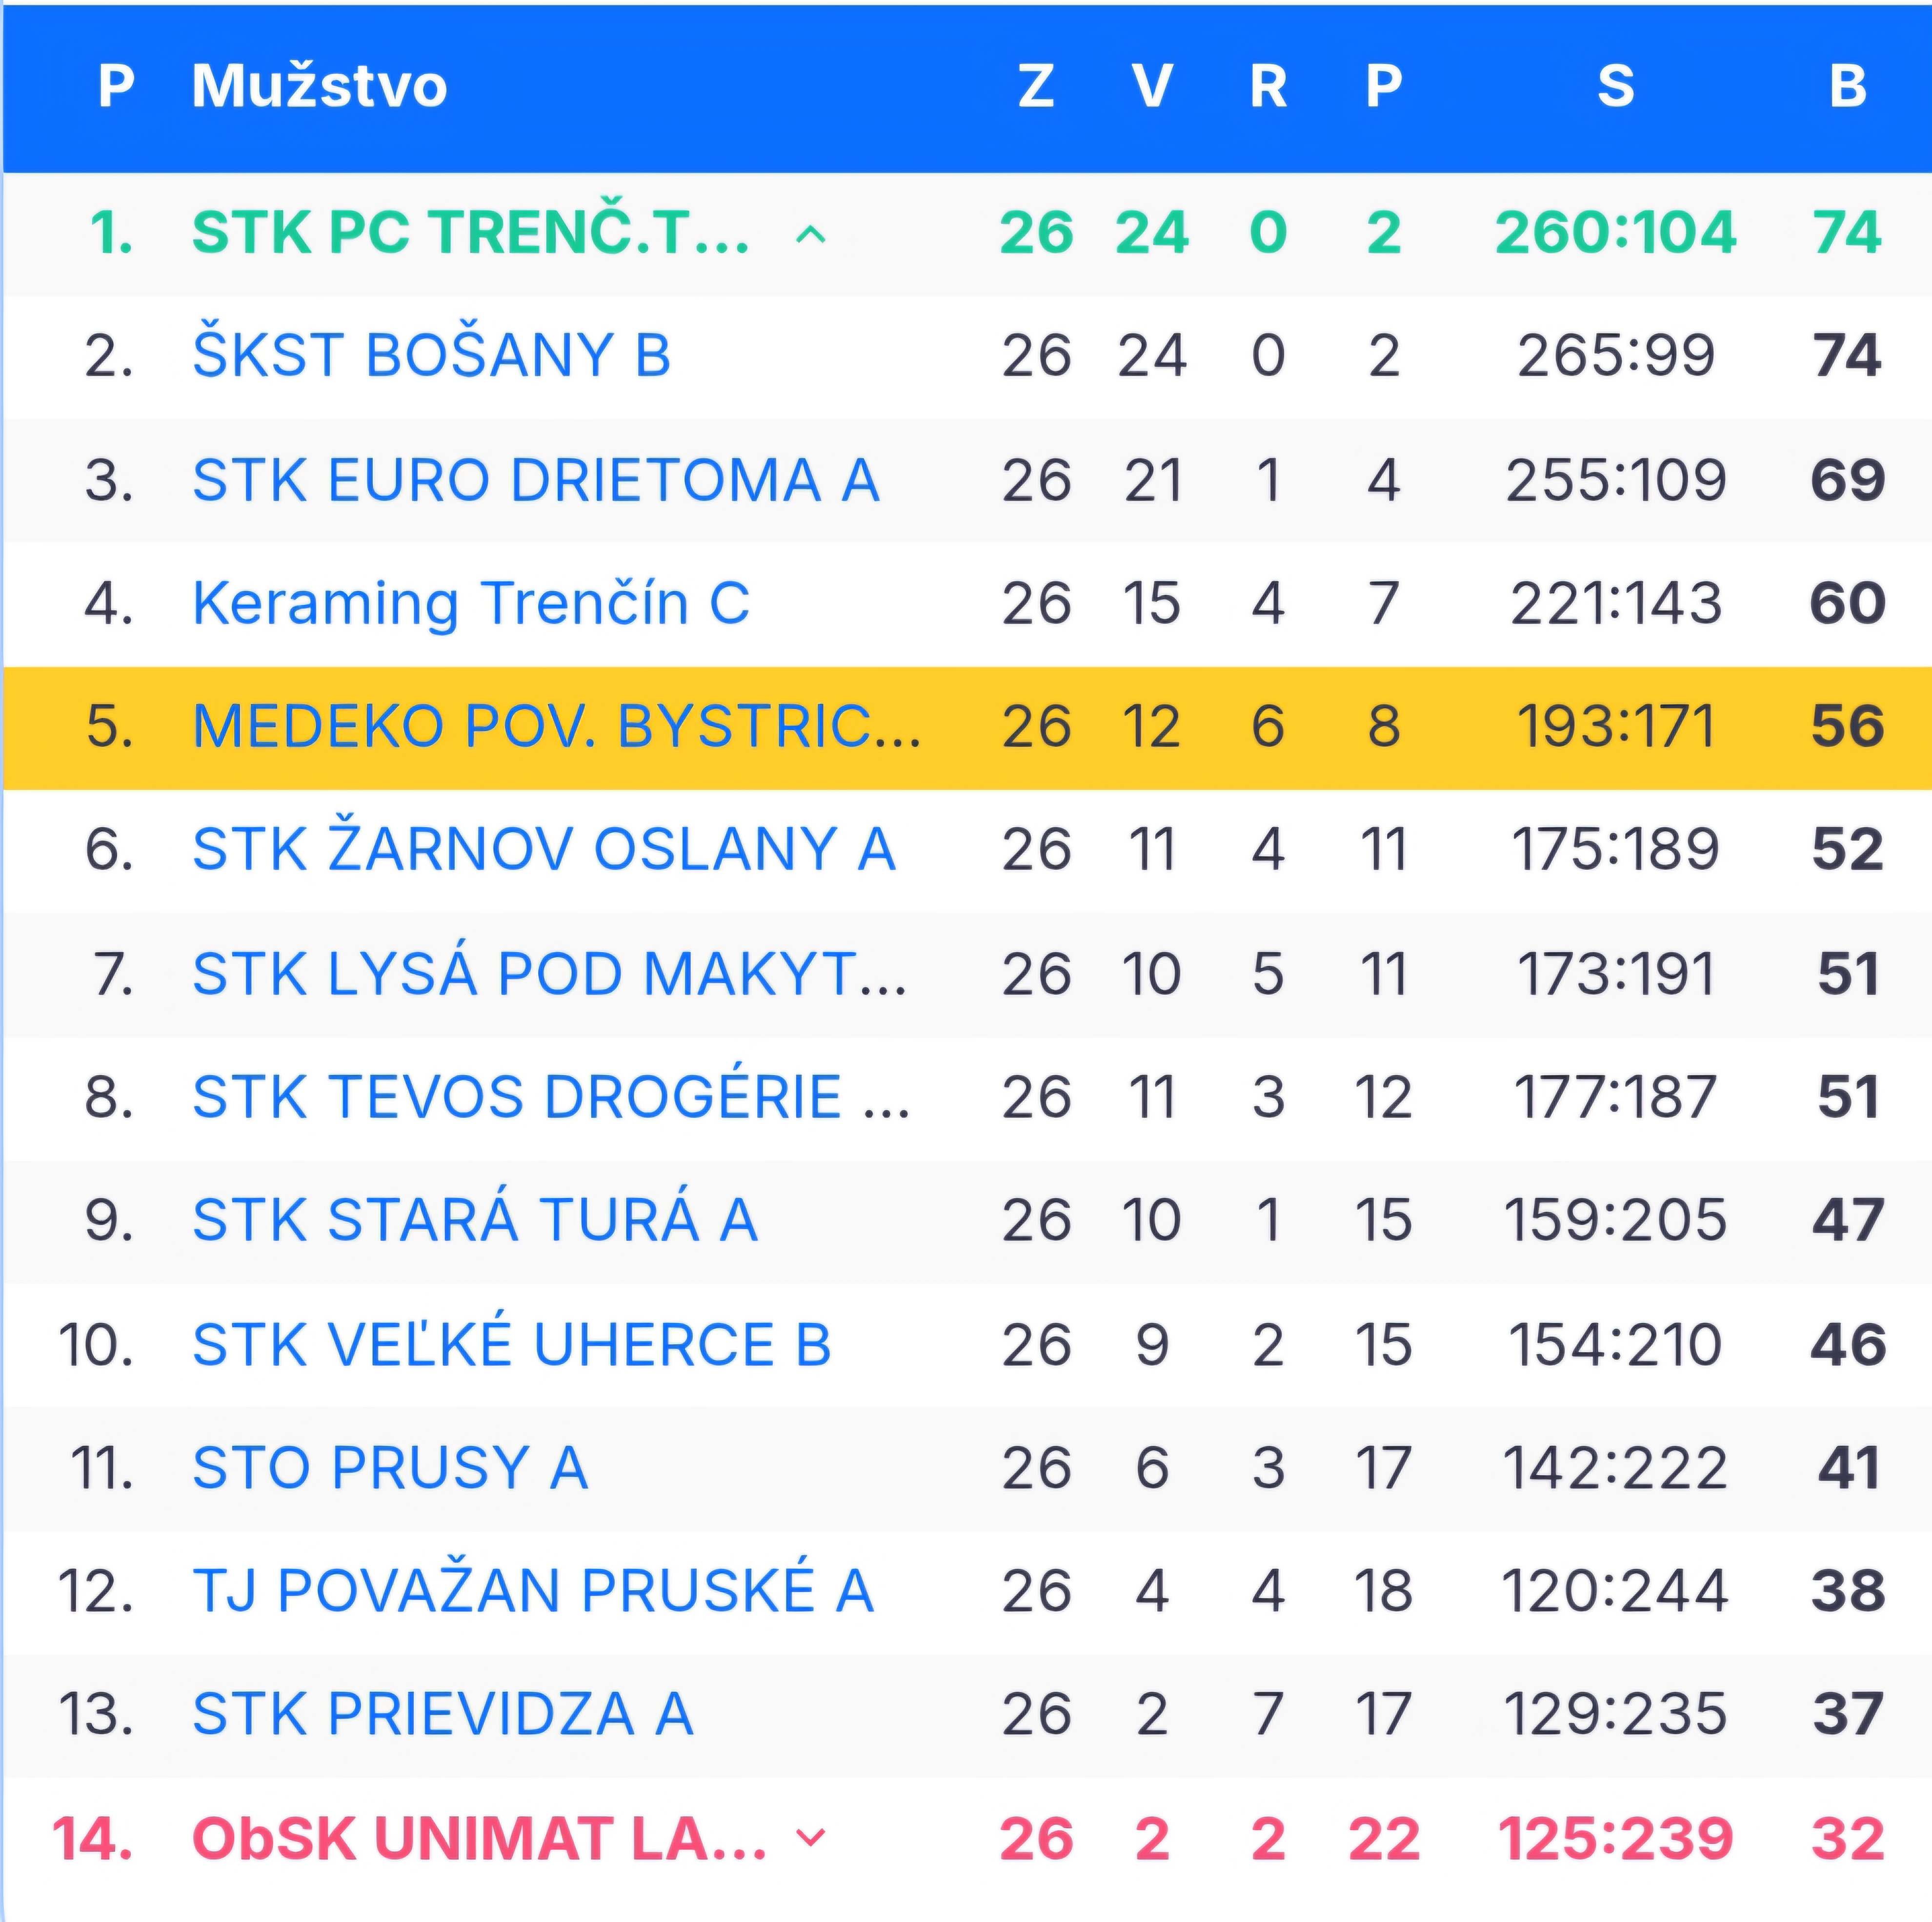Open STK EURO DRIETOMA A team page

pos(535,480)
